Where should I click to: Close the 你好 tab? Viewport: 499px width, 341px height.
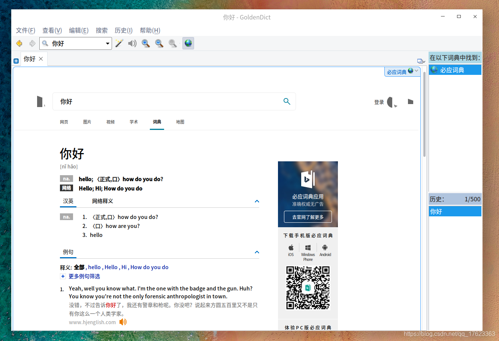41,59
